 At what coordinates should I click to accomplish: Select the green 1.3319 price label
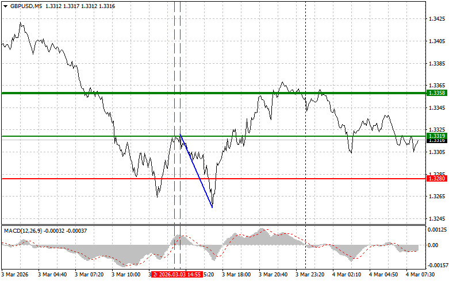434,136
